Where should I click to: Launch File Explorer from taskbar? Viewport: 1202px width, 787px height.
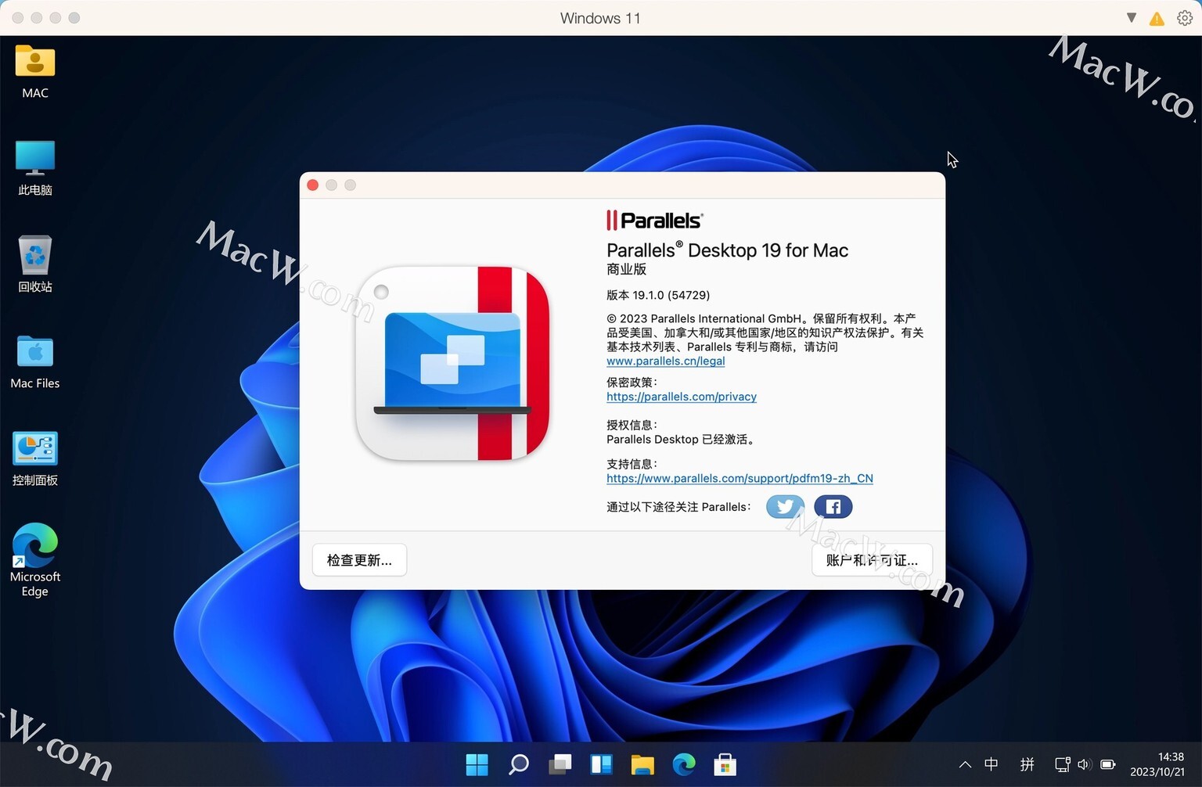pyautogui.click(x=642, y=764)
